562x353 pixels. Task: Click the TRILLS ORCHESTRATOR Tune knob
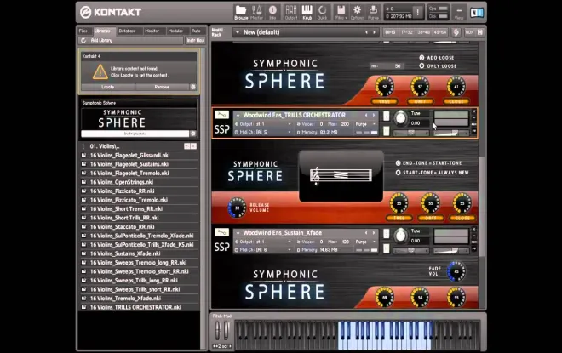tap(400, 117)
